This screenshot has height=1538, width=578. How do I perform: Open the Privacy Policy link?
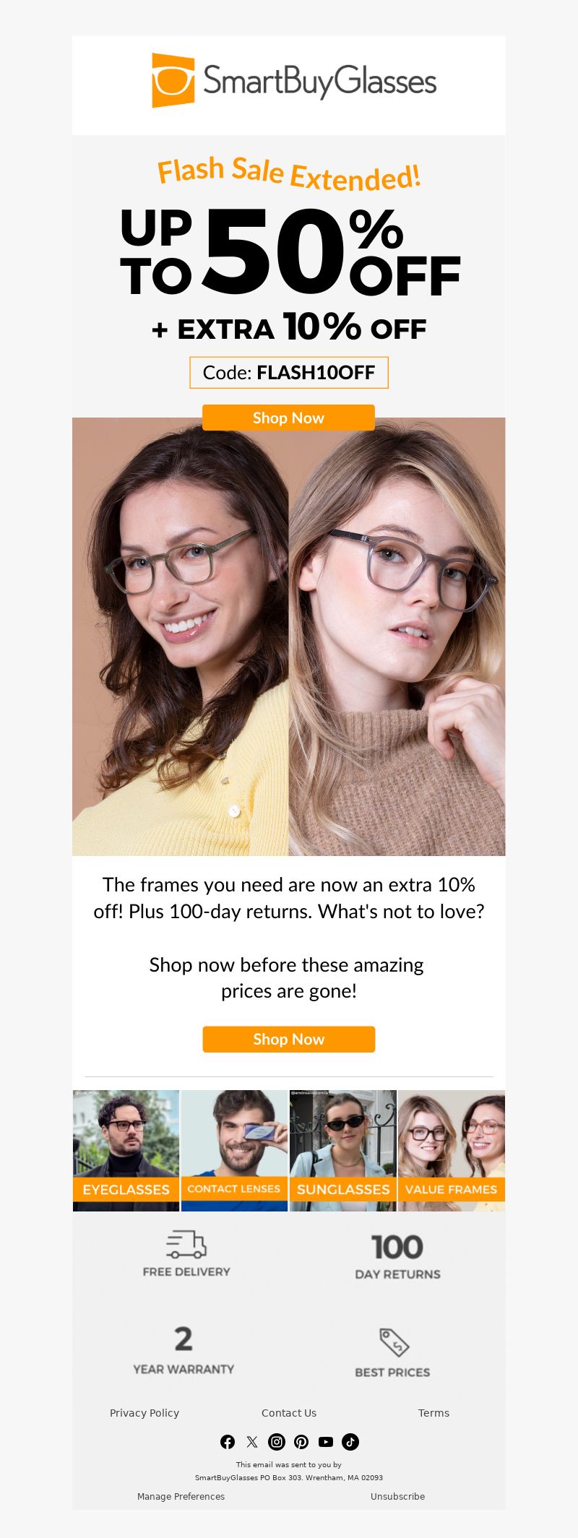tap(144, 1413)
